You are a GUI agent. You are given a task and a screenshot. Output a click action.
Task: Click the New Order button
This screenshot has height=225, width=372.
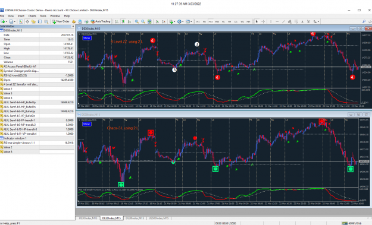[61, 21]
